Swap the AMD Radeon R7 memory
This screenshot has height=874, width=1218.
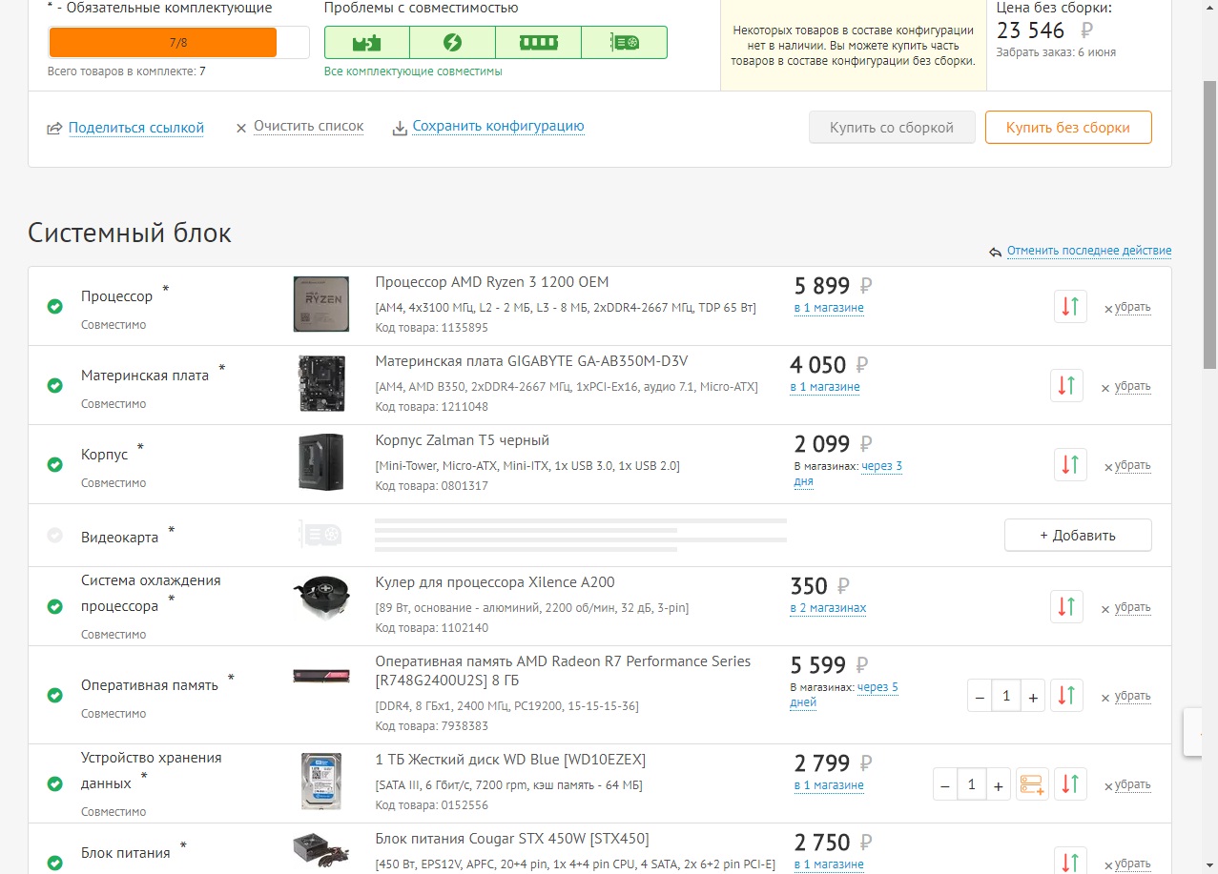[x=1067, y=696]
